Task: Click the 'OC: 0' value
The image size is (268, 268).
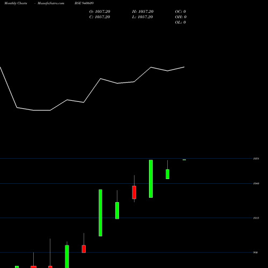Action: click(181, 12)
